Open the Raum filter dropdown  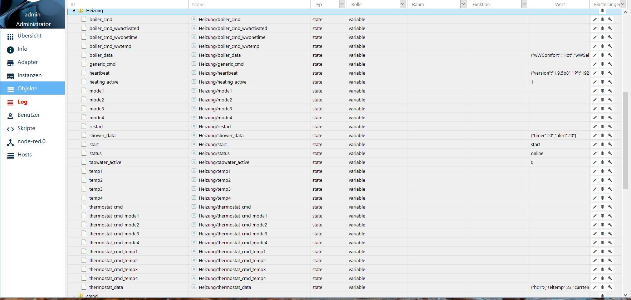[x=463, y=4]
